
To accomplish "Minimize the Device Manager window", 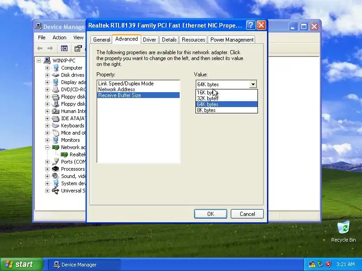I will 293,27.
